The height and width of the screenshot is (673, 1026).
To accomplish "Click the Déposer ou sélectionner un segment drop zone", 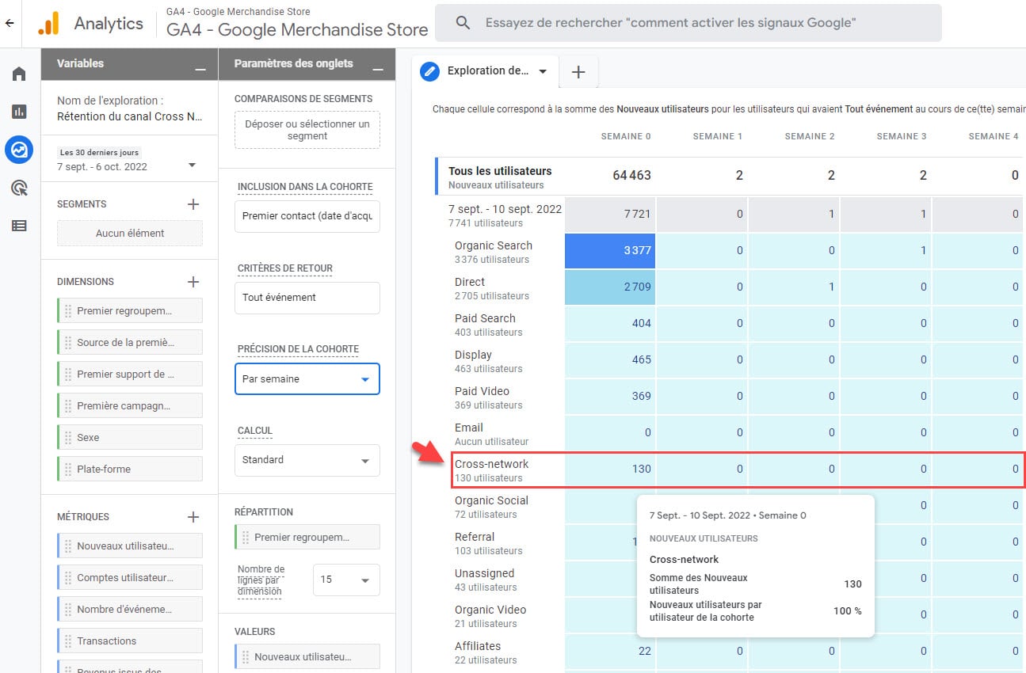I will [x=307, y=130].
